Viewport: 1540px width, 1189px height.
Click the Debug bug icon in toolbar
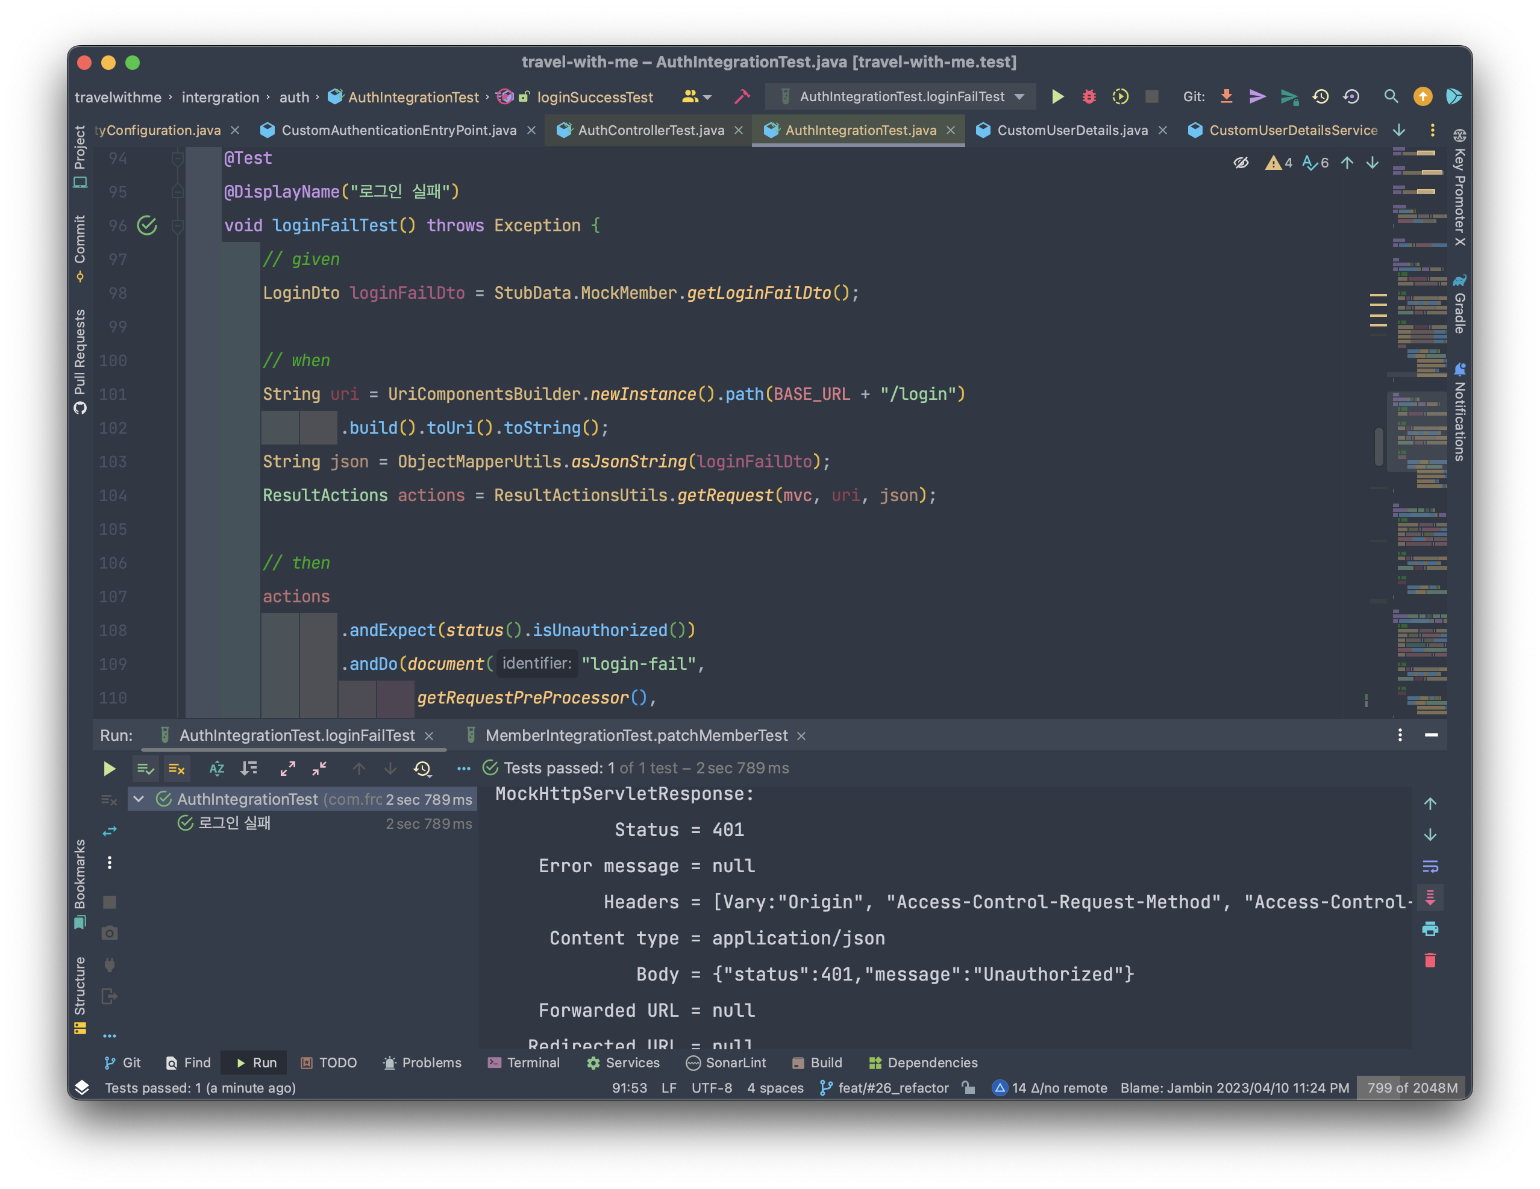click(1089, 96)
